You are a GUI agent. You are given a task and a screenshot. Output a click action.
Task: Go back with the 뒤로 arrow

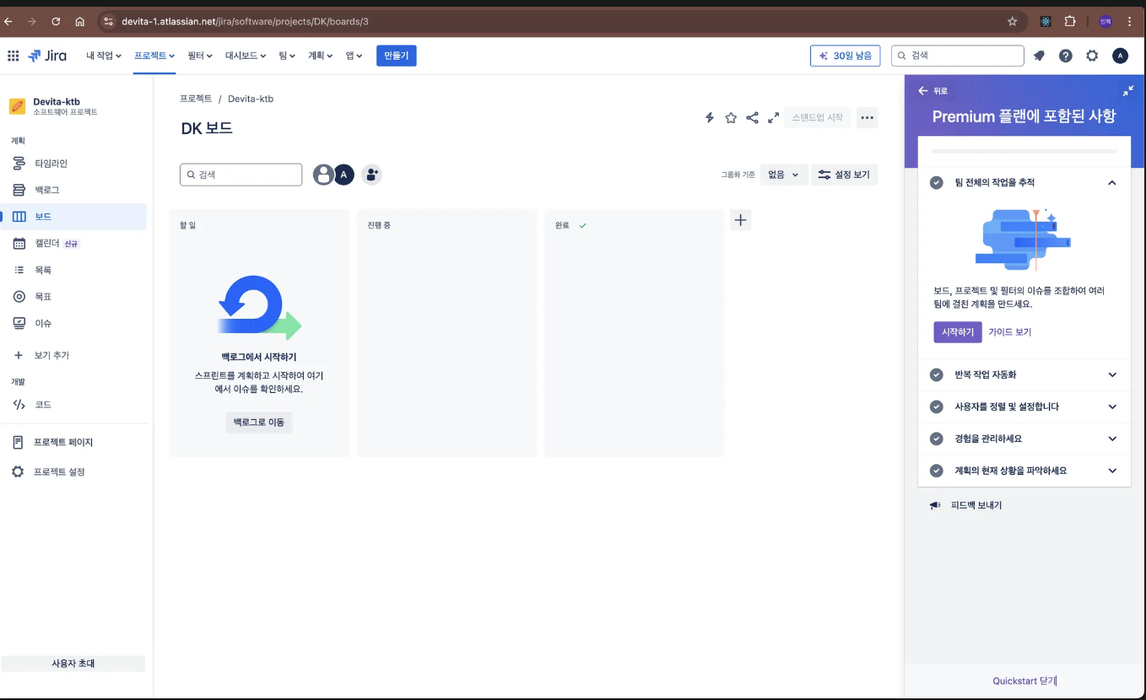tap(932, 90)
